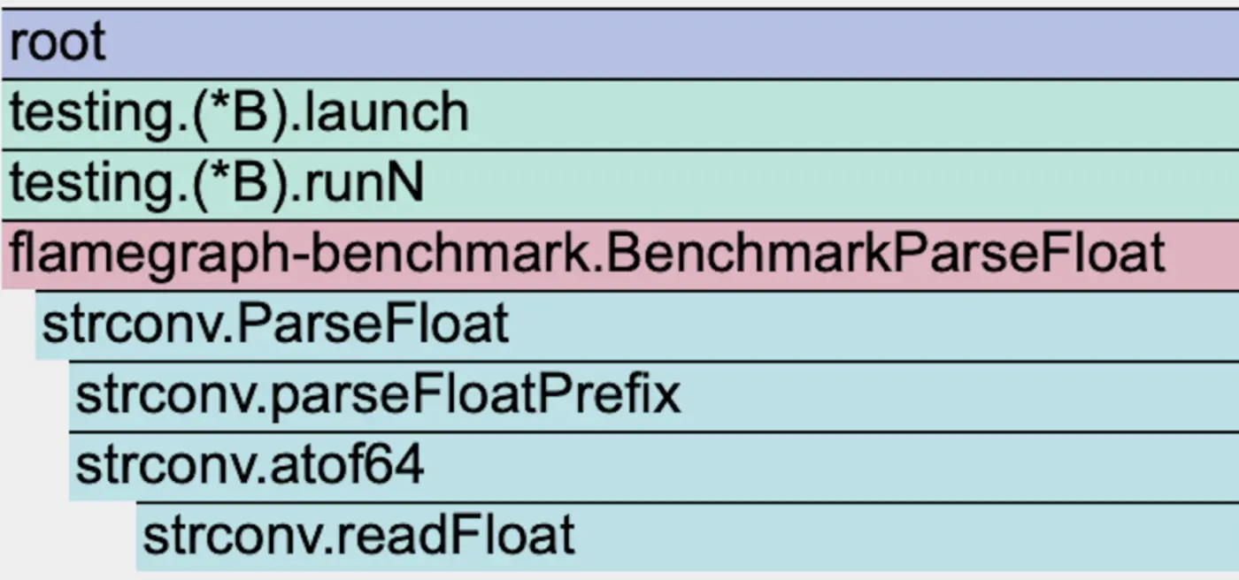The width and height of the screenshot is (1239, 580).
Task: Click the root frame of the flame graph
Action: (x=619, y=43)
